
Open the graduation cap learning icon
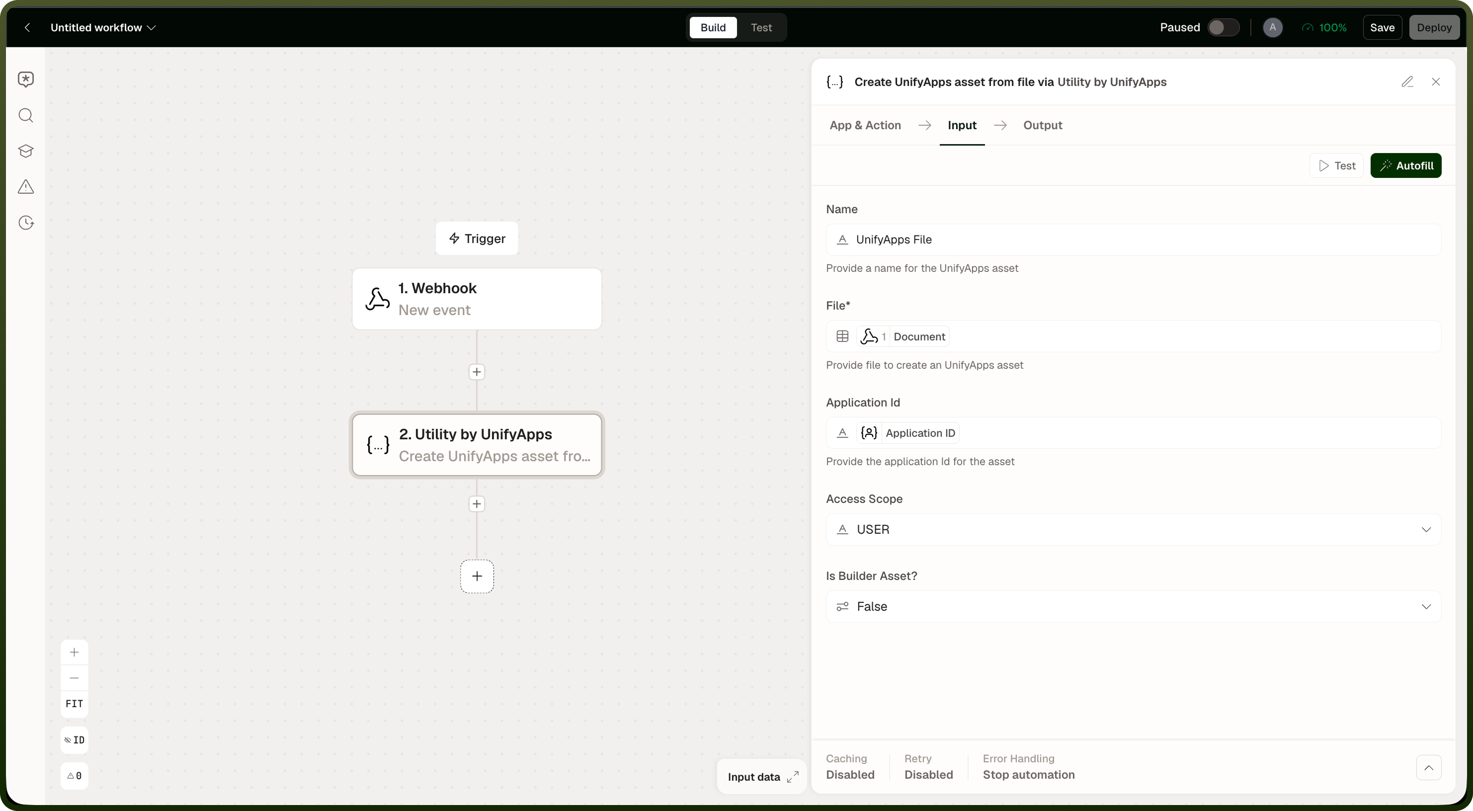26,151
